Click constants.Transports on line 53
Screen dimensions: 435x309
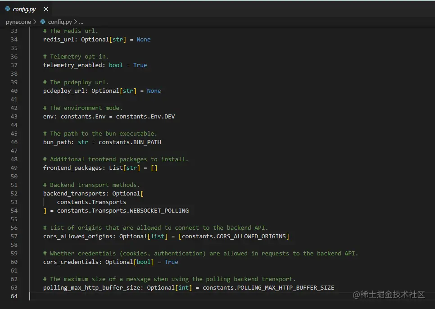tap(91, 202)
